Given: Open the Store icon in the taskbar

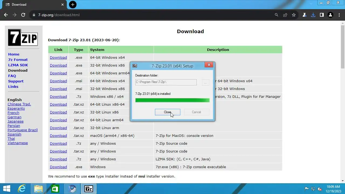Looking at the screenshot, I should click(x=55, y=189).
